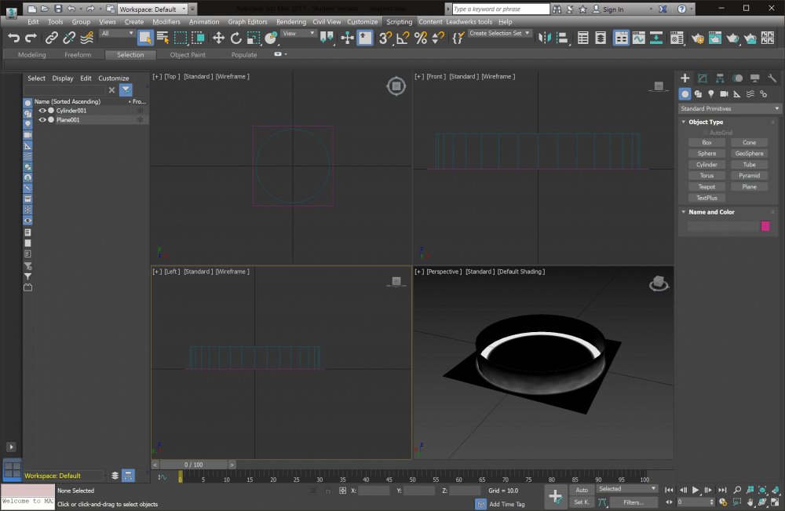Select the Move transform tool
The width and height of the screenshot is (785, 511).
click(219, 38)
